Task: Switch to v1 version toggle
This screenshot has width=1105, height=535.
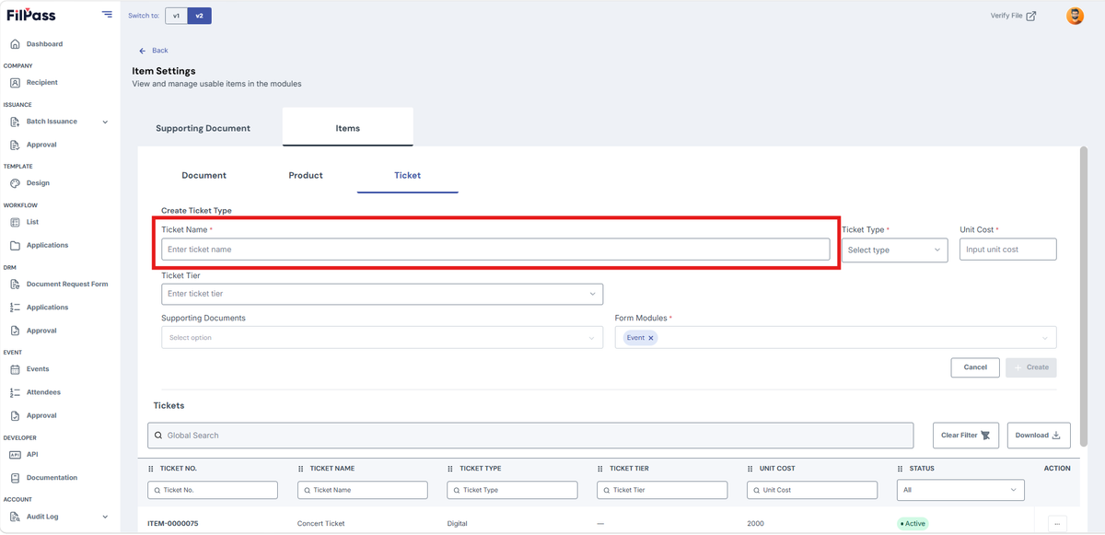Action: 176,16
